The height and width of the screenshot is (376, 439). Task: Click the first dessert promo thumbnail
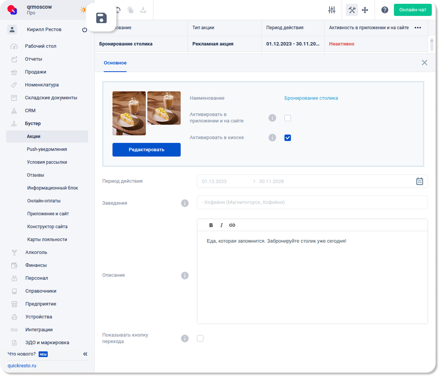click(x=129, y=113)
